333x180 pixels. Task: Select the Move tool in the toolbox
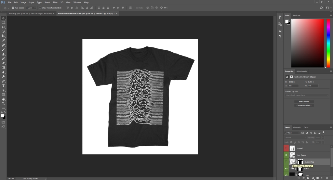3,18
